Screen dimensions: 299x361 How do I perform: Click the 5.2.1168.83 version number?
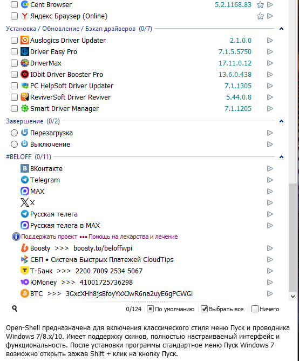(233, 5)
